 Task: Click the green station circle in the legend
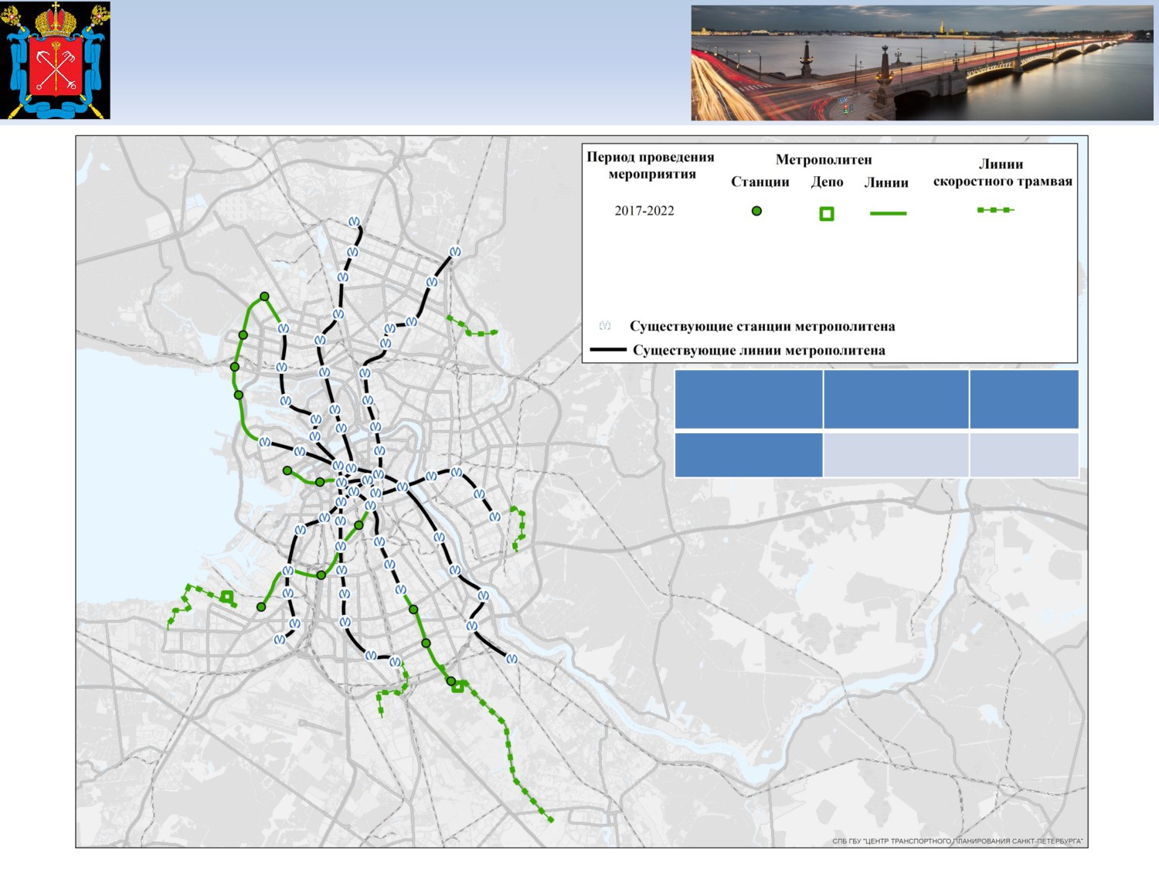[x=757, y=211]
